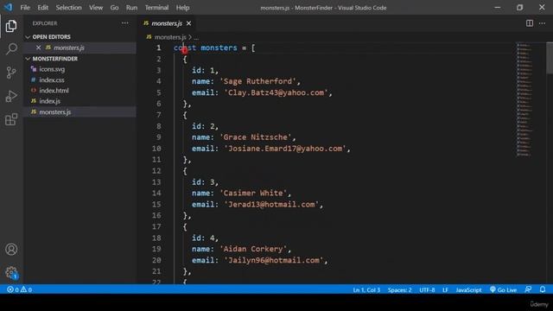553x311 pixels.
Task: Close the monsters.js editor tab
Action: [x=188, y=23]
